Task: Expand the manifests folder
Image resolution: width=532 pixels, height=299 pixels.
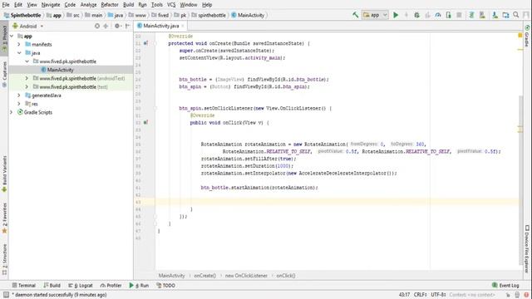Action: (19, 44)
